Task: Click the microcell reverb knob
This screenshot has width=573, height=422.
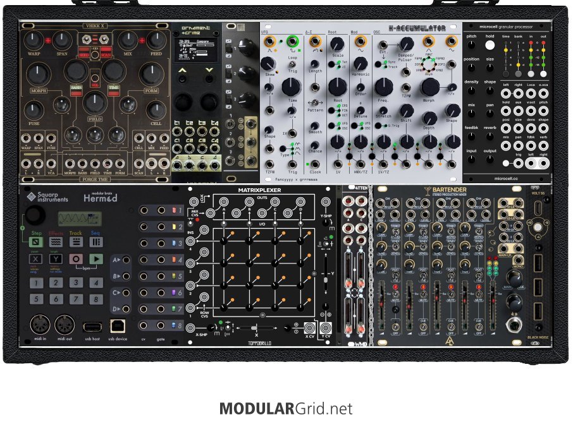Action: (490, 136)
